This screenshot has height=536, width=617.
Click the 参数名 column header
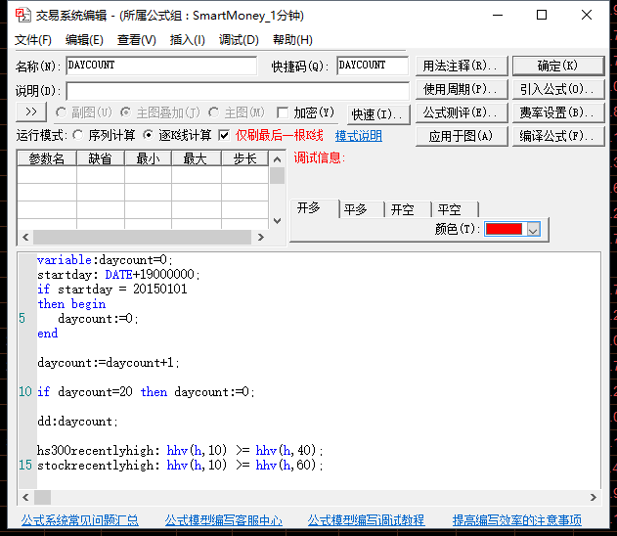pyautogui.click(x=47, y=158)
